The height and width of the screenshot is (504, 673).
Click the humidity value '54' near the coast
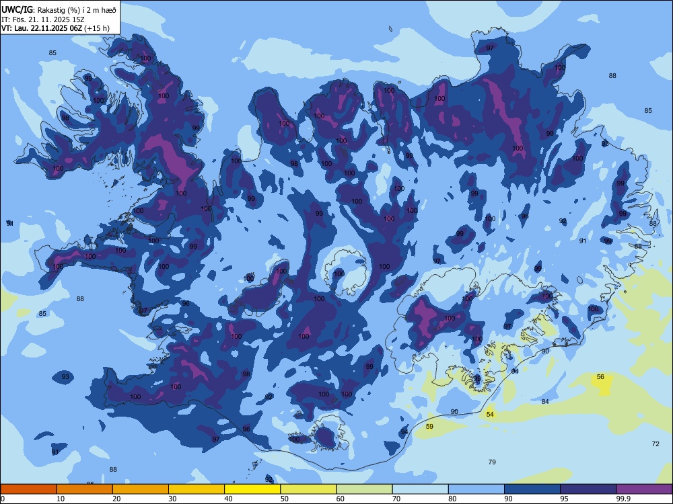(x=490, y=415)
